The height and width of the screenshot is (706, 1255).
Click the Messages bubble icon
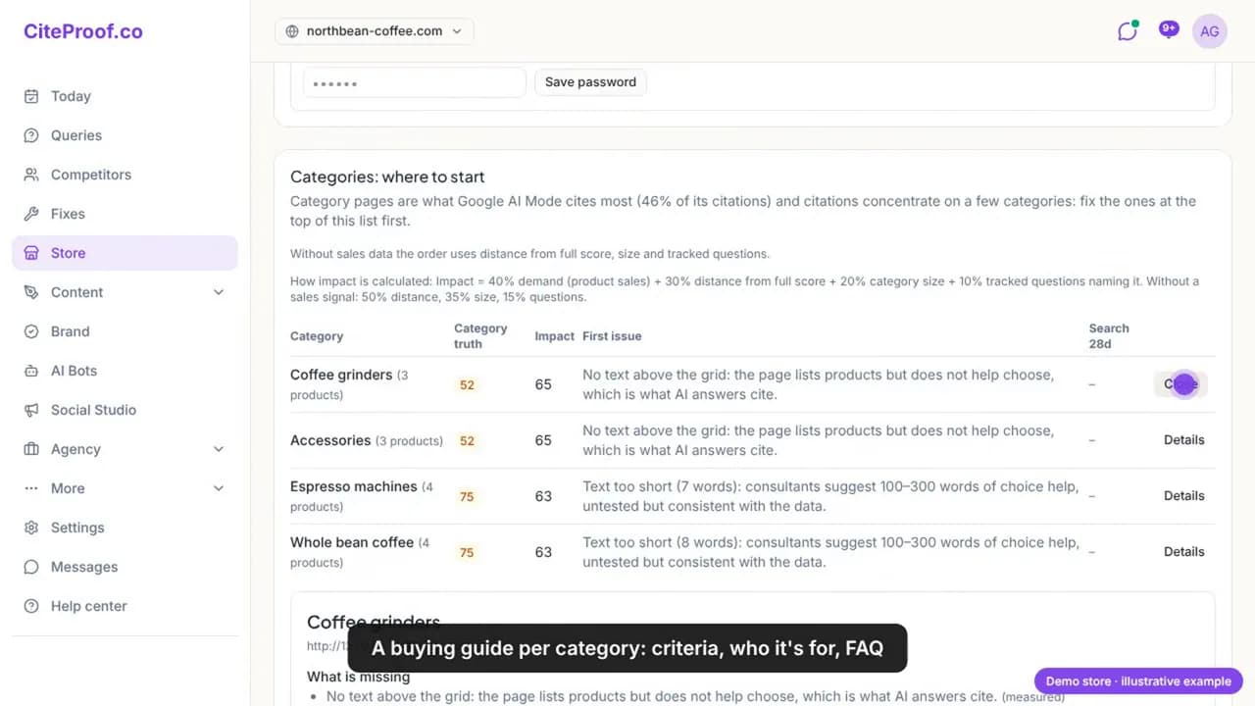(31, 567)
